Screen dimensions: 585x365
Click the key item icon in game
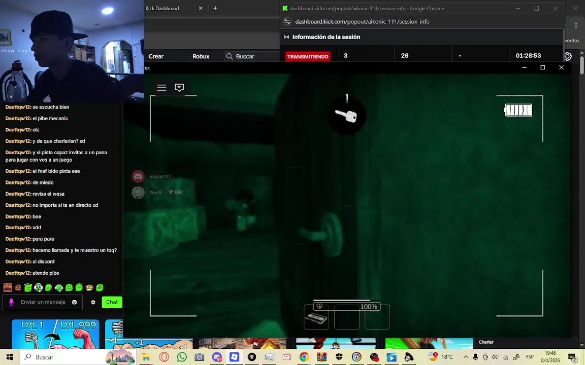point(347,116)
